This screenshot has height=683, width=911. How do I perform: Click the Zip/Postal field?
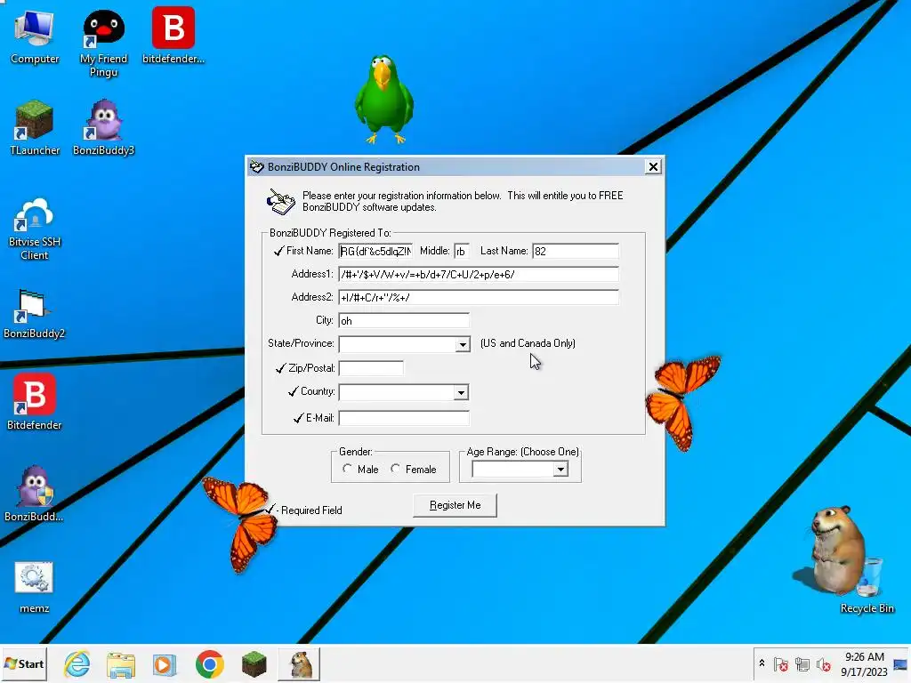(x=371, y=368)
